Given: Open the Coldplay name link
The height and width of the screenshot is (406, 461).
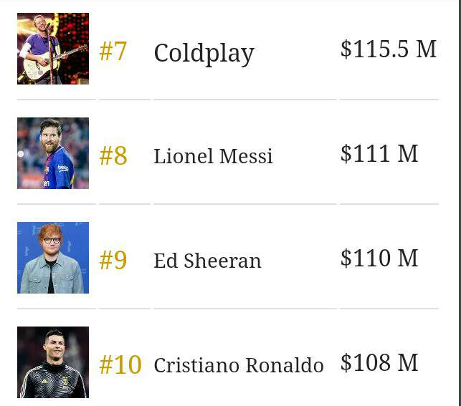Looking at the screenshot, I should pos(204,53).
